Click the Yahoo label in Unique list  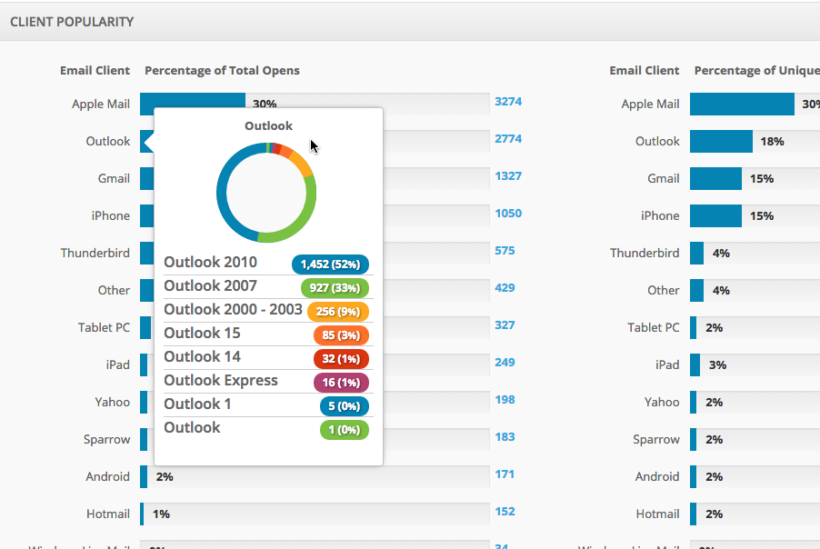point(662,402)
